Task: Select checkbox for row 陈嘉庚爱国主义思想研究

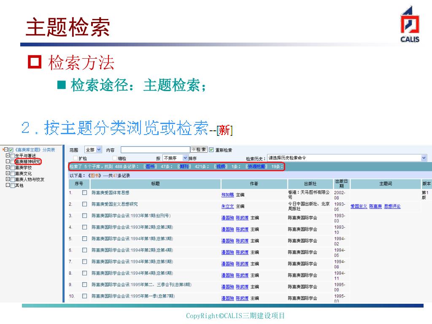Action: (84, 204)
